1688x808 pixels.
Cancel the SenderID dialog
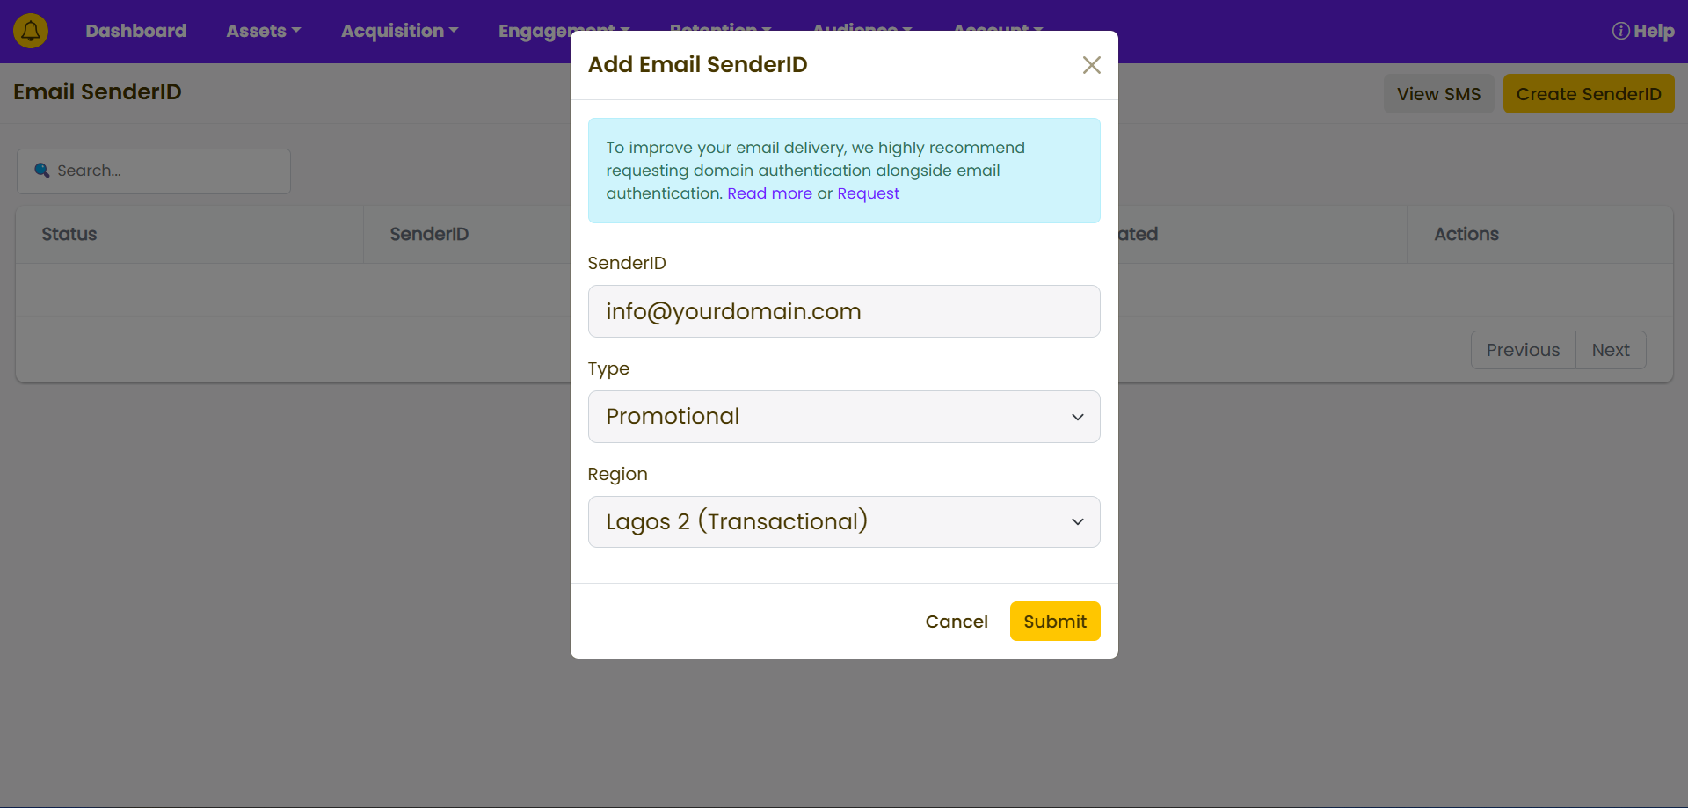click(956, 622)
